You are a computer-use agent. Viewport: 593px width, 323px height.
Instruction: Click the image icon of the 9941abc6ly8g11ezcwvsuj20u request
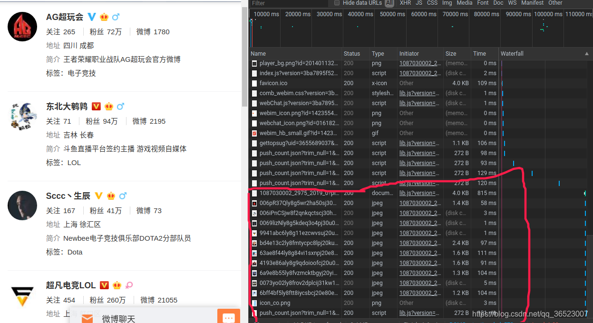(x=254, y=233)
